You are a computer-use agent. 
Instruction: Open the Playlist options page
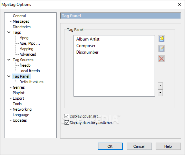19,93
